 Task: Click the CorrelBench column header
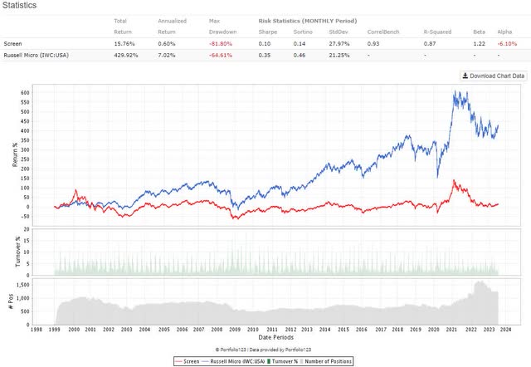(x=383, y=32)
